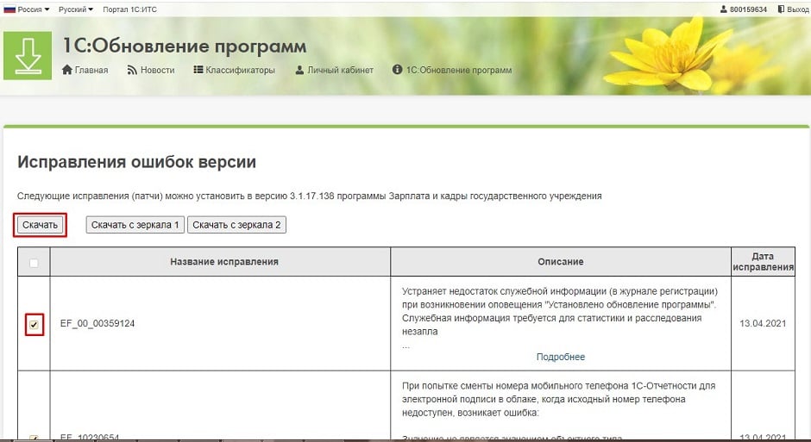The image size is (811, 442).
Task: Go to Личный кабинет in navigation
Action: (x=340, y=71)
